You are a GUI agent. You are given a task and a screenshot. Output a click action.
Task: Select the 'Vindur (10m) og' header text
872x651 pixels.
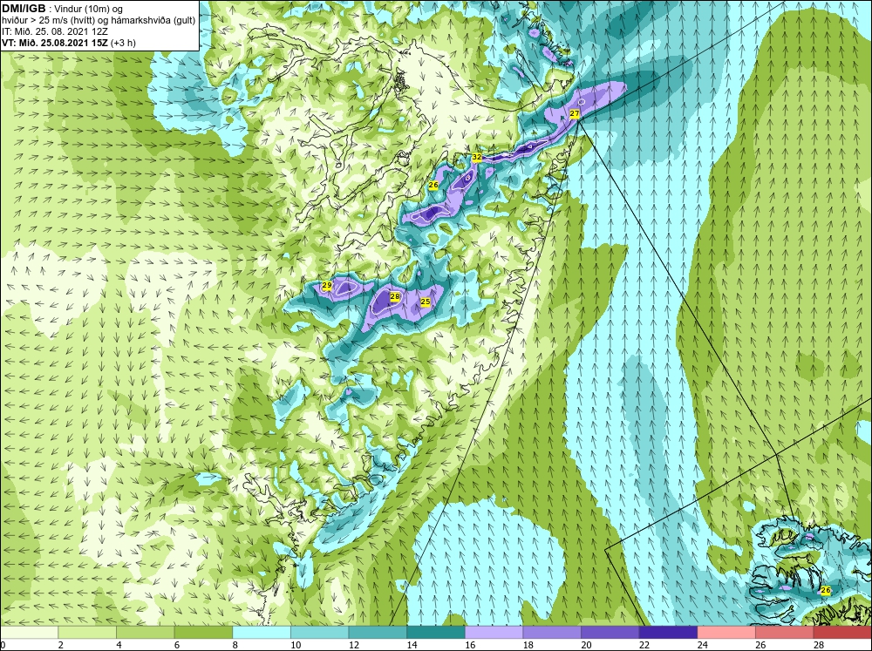[90, 9]
